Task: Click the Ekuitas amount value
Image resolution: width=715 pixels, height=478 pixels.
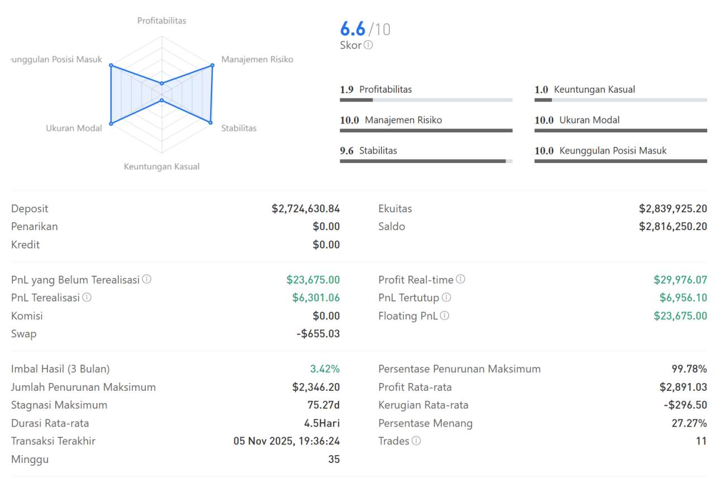Action: tap(673, 209)
